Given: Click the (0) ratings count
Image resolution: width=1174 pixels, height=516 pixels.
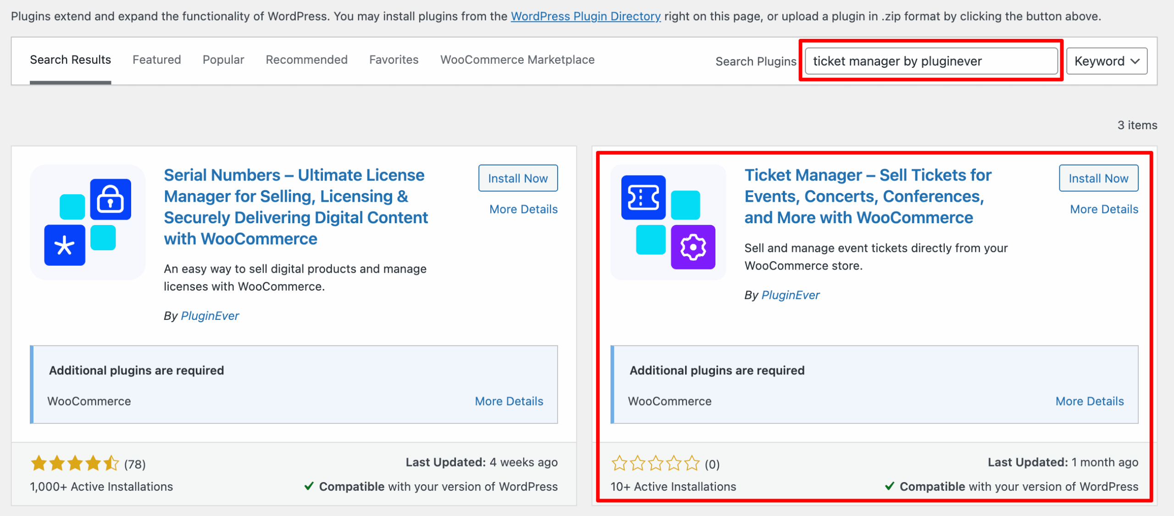Looking at the screenshot, I should (x=712, y=465).
